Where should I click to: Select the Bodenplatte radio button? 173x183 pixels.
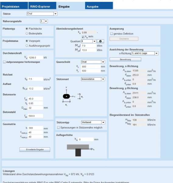click(x=27, y=33)
